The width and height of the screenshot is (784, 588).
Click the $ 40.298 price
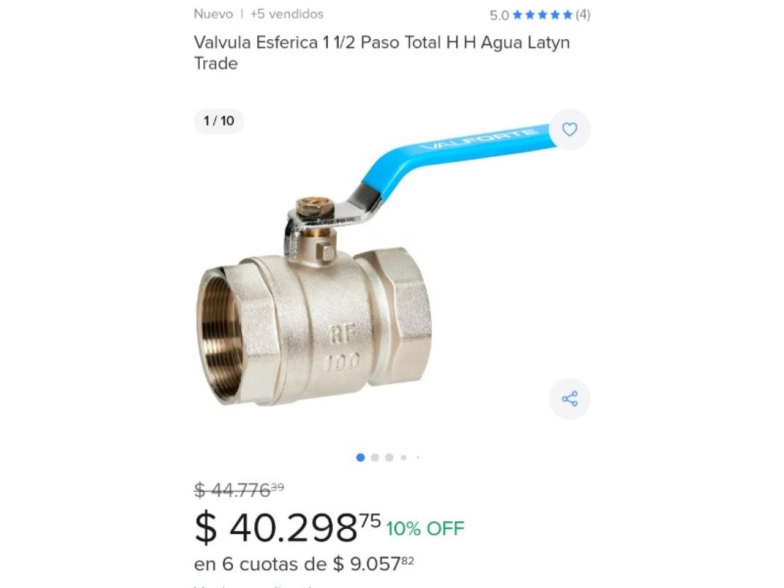(x=287, y=527)
